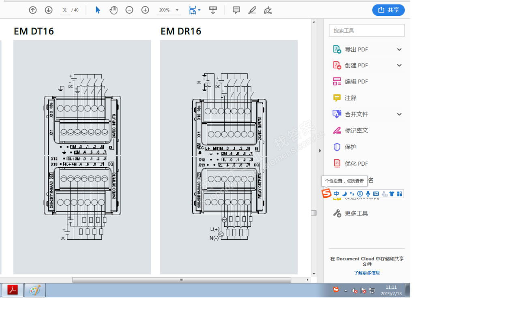Open 更多工具 more tools
This screenshot has height=324, width=519.
(x=351, y=213)
